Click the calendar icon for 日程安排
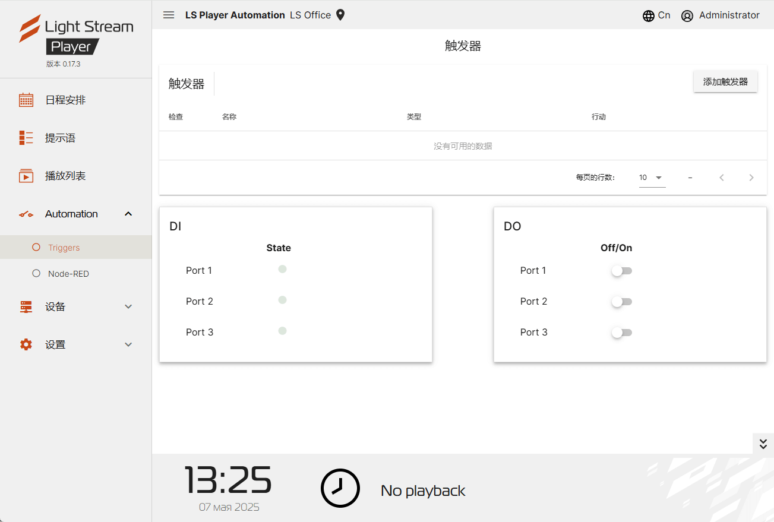 (26, 100)
